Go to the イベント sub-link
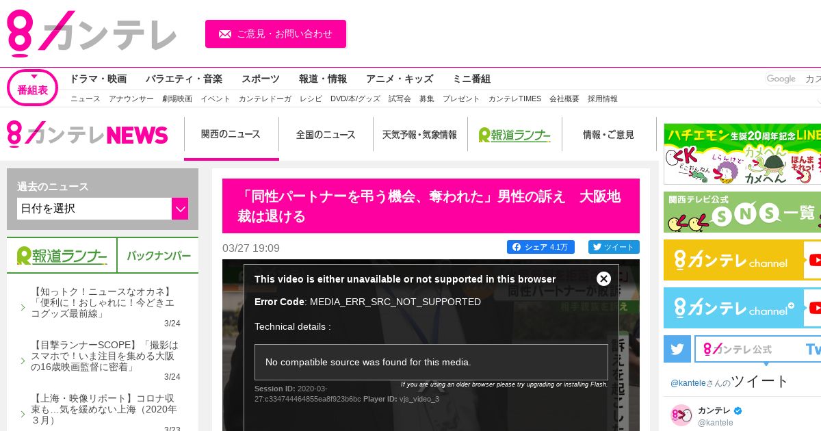The image size is (821, 431). pyautogui.click(x=216, y=99)
